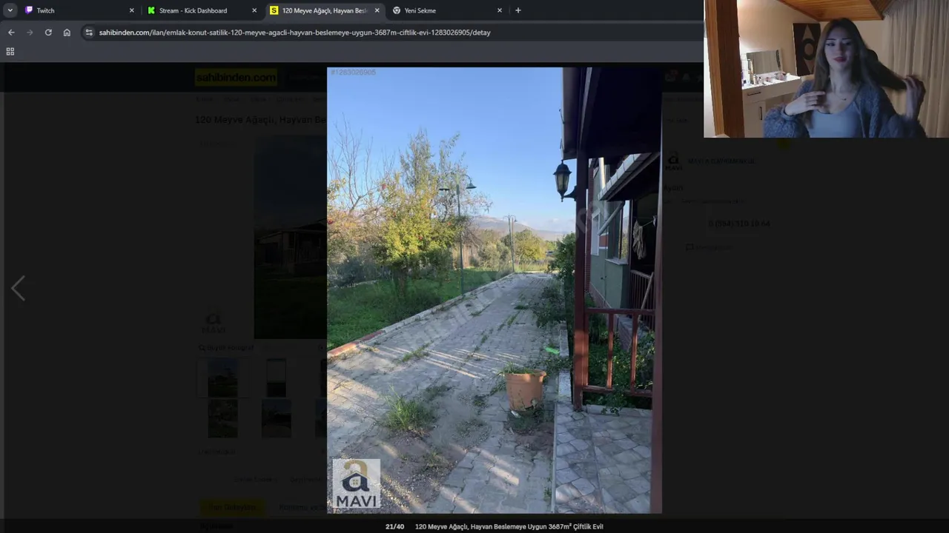
Task: Open a new browser tab
Action: tap(518, 10)
